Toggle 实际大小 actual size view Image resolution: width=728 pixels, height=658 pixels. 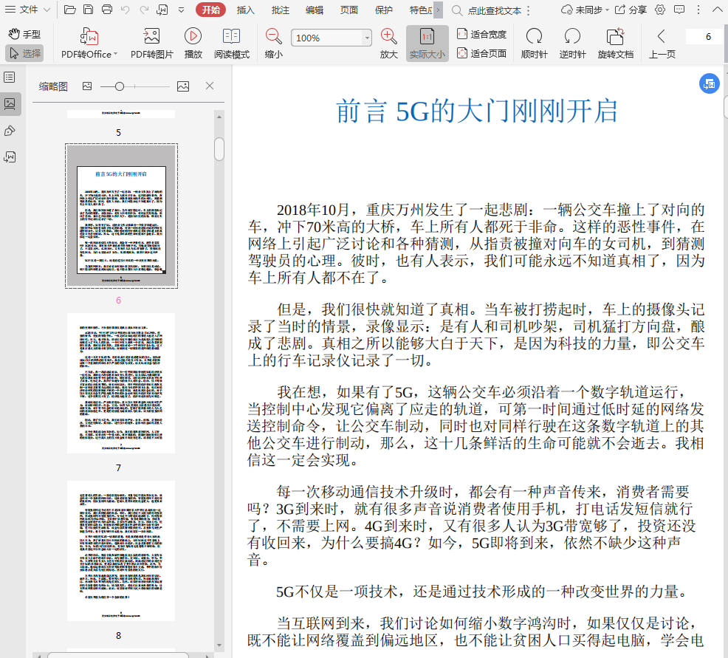coord(427,44)
